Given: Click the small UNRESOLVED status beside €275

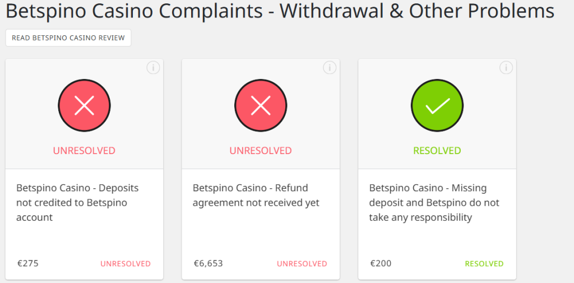Looking at the screenshot, I should 126,264.
